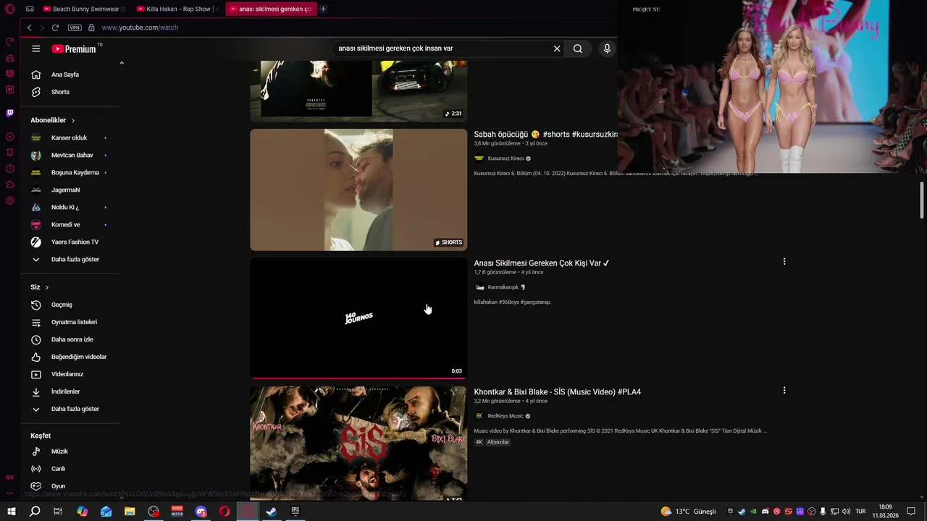Viewport: 927px width, 521px height.
Task: Click the page vertical scrollbar thumb
Action: pos(922,200)
